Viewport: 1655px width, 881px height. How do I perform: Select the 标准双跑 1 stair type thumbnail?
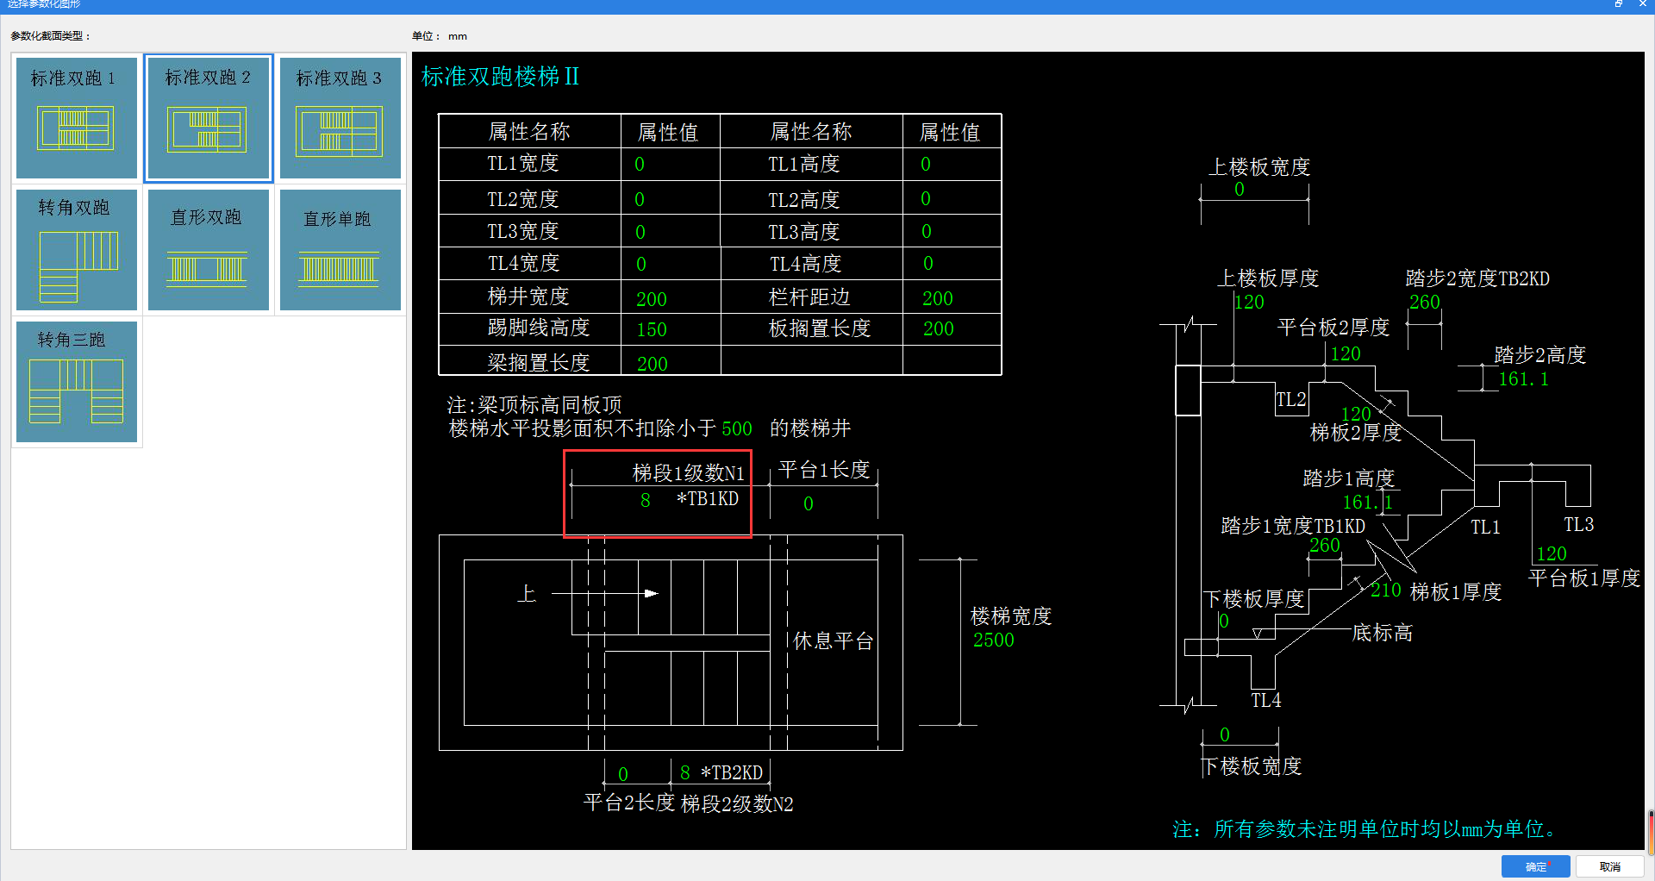pos(77,118)
